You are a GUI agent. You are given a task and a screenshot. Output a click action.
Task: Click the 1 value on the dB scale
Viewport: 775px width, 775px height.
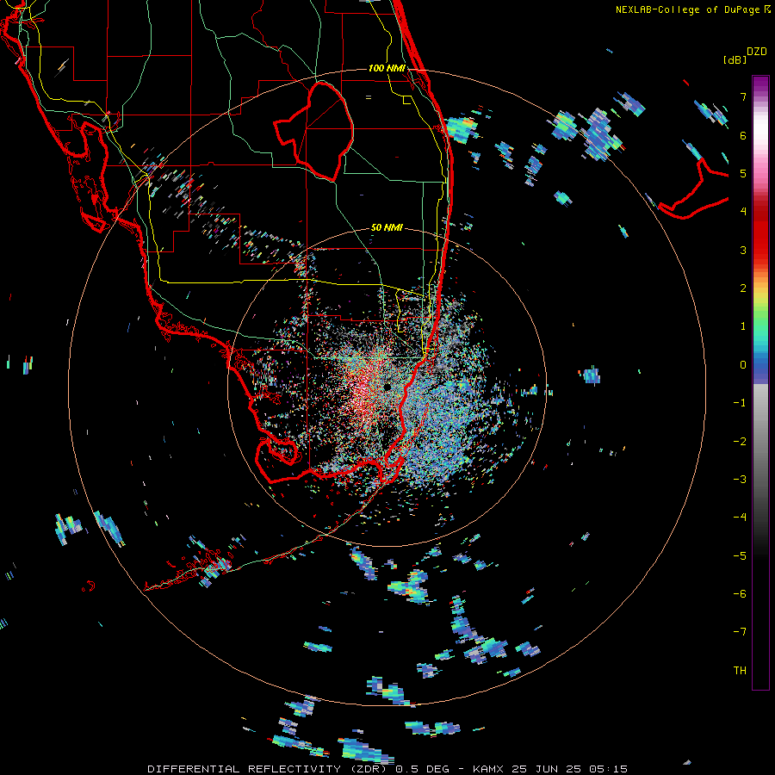[x=743, y=326]
